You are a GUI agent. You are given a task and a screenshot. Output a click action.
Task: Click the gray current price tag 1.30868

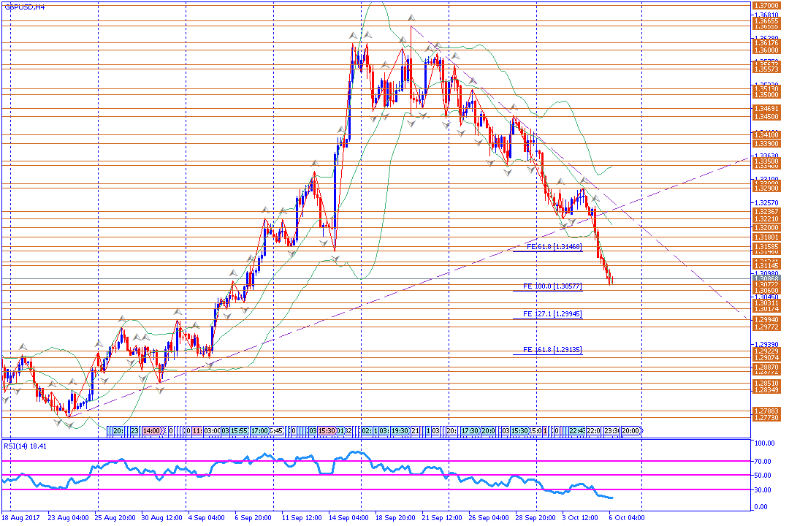click(765, 278)
